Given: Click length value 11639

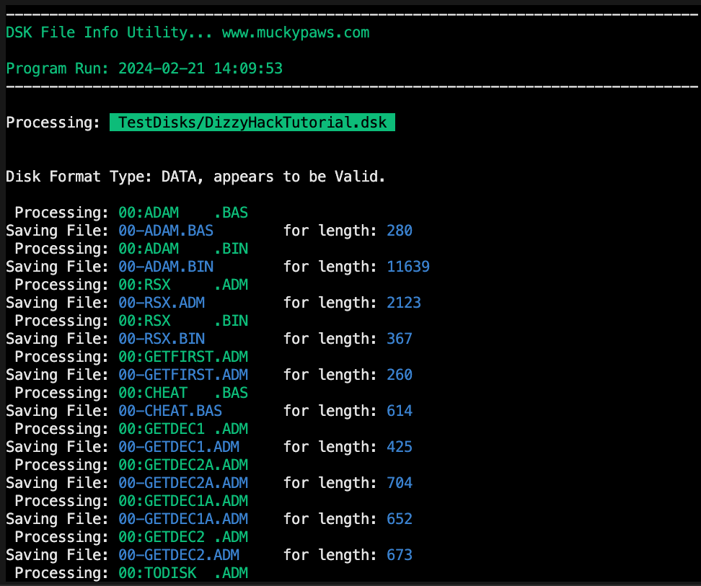Looking at the screenshot, I should pos(407,267).
